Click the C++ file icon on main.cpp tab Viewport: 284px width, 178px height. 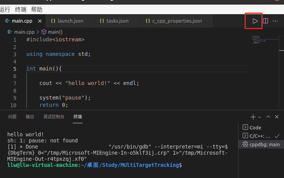7,21
